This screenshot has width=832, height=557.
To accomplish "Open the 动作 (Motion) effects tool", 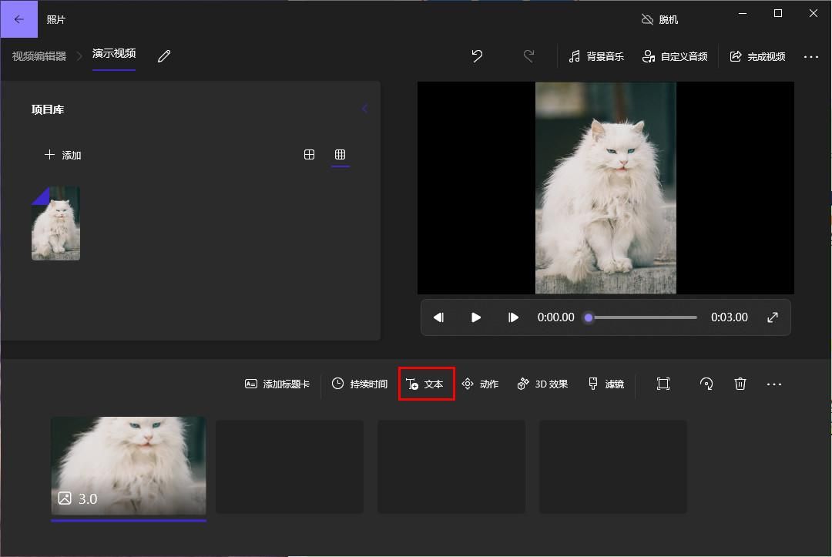I will [481, 384].
